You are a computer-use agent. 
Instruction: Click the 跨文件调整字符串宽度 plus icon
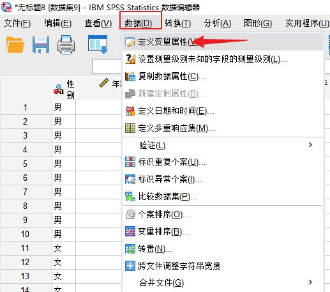[130, 266]
